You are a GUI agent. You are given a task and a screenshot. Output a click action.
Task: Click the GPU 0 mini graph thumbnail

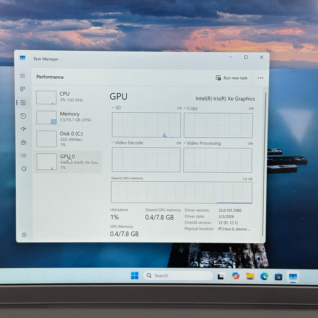tap(47, 162)
